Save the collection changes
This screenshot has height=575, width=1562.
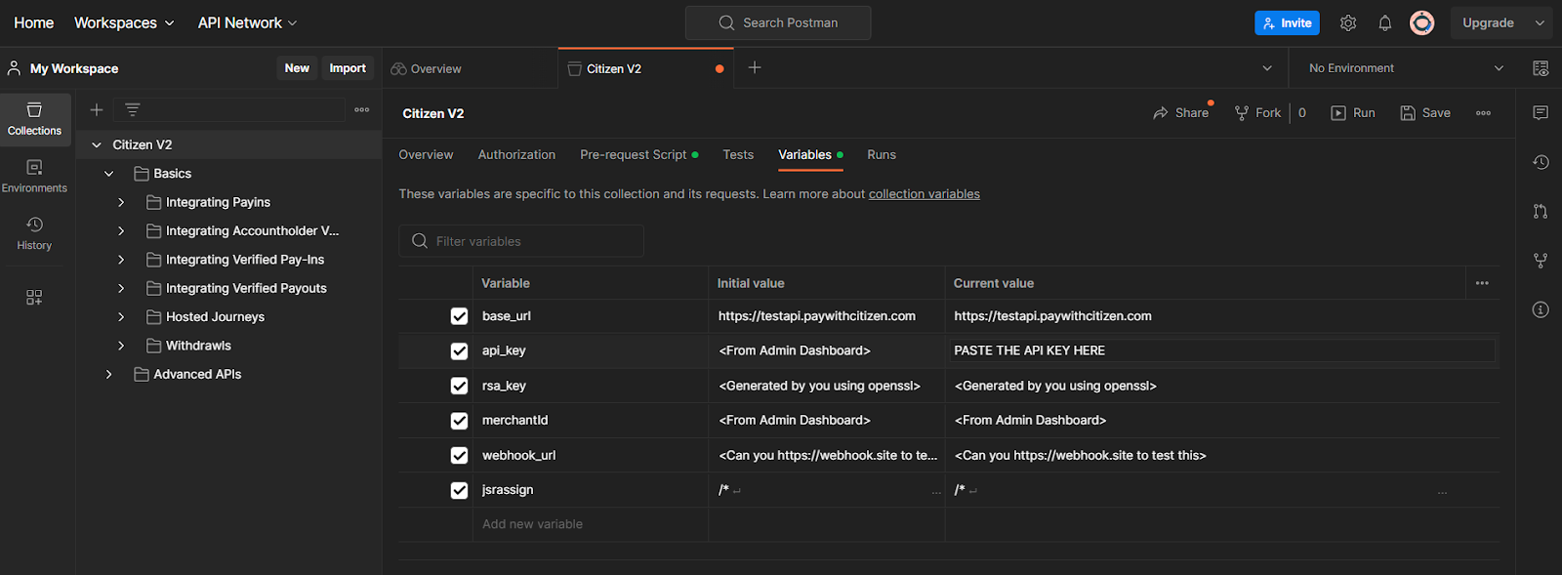tap(1425, 113)
